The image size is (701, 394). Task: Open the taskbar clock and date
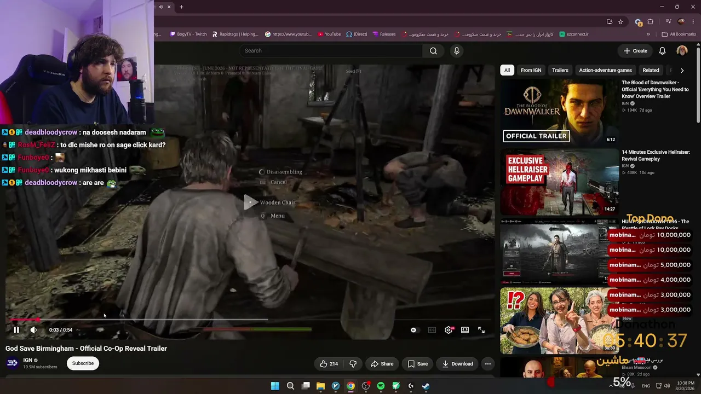tap(686, 386)
